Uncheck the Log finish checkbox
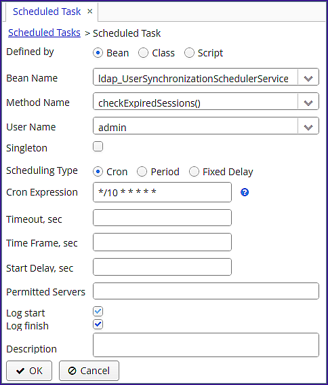The height and width of the screenshot is (385, 328). [x=98, y=325]
